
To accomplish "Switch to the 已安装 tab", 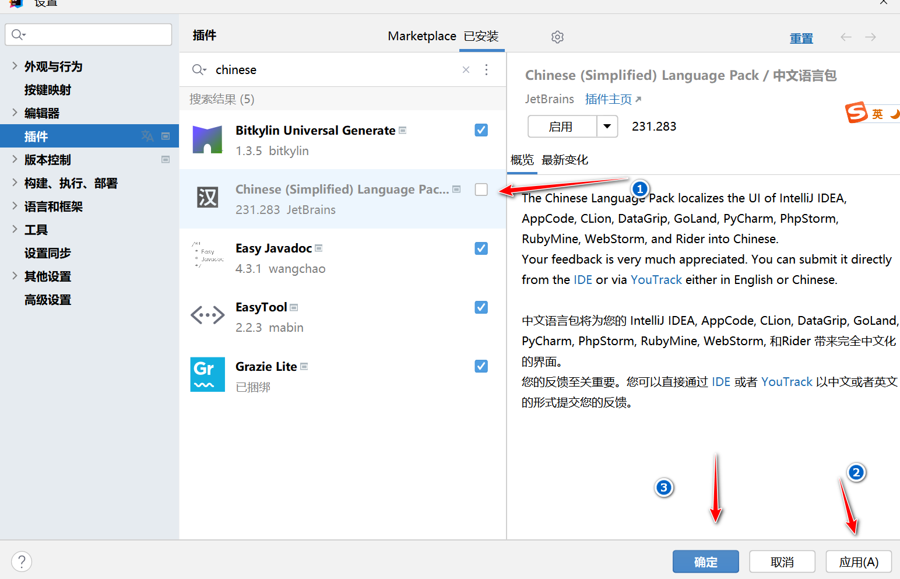I will tap(481, 36).
